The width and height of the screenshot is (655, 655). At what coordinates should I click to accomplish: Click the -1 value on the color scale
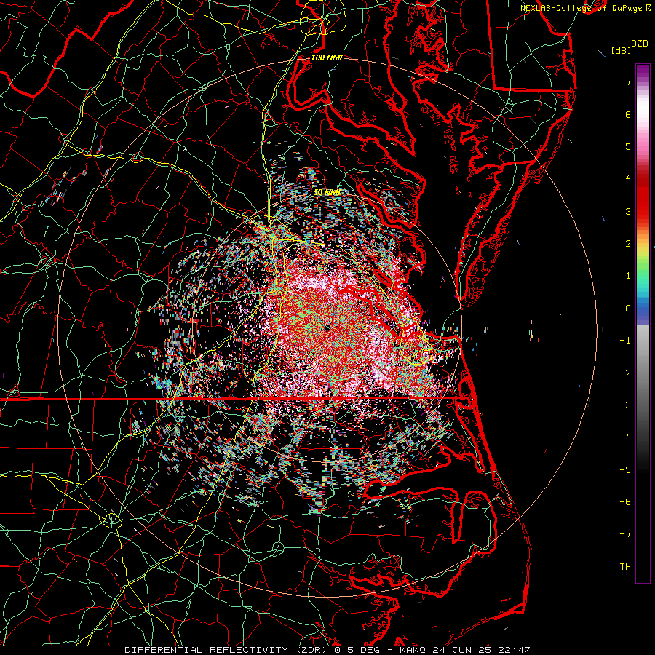[625, 341]
